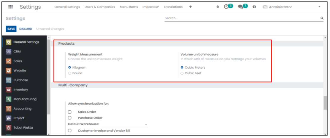Image resolution: width=330 pixels, height=138 pixels.
Task: Click the Inventory box icon
Action: tap(8, 90)
